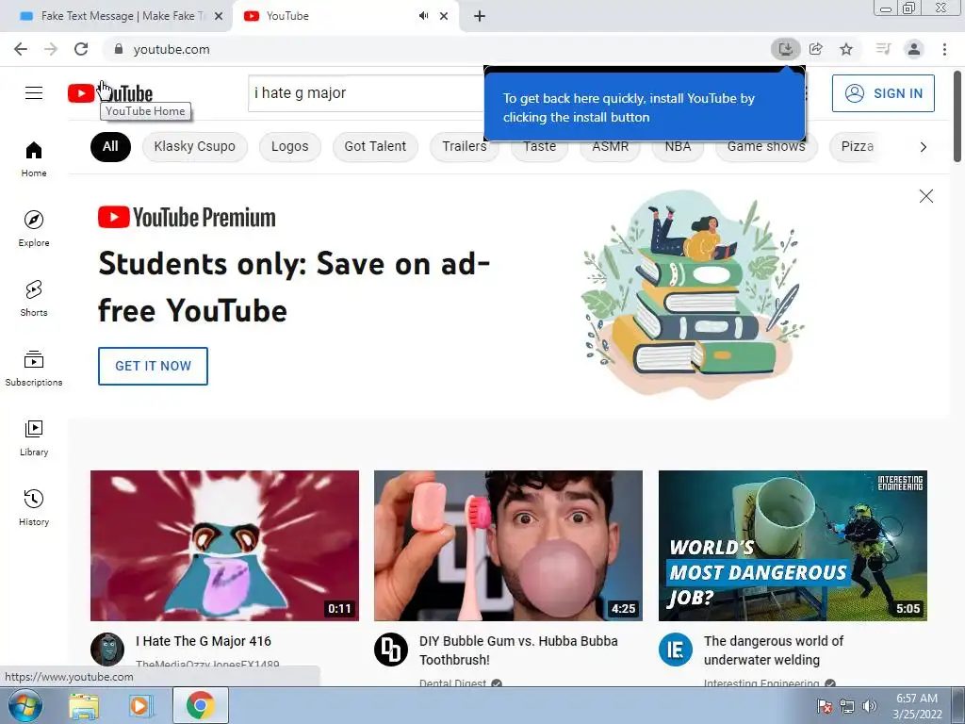This screenshot has height=724, width=965.
Task: Open the media control icon in the toolbar
Action: point(883,49)
